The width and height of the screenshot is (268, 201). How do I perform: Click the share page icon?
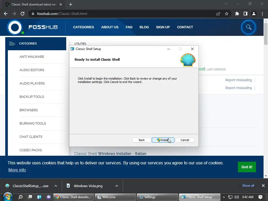click(218, 14)
